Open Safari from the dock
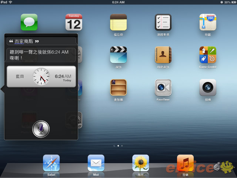 pyautogui.click(x=51, y=163)
